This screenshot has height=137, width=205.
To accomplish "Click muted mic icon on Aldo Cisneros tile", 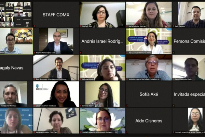I will point(127,132).
